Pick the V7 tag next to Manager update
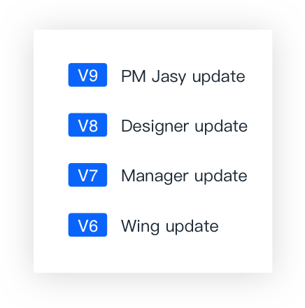Image resolution: width=305 pixels, height=308 pixels. [87, 175]
